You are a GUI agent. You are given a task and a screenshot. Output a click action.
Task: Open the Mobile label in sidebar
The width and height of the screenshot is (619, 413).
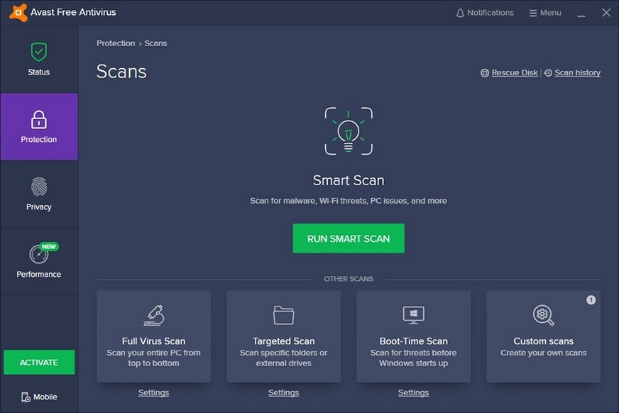click(x=45, y=397)
